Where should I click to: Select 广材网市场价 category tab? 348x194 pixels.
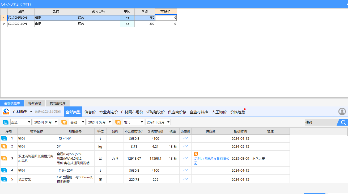(x=132, y=112)
